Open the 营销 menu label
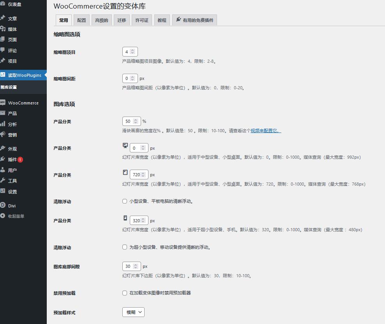Viewport: 385px width, 324px height. pos(12,135)
